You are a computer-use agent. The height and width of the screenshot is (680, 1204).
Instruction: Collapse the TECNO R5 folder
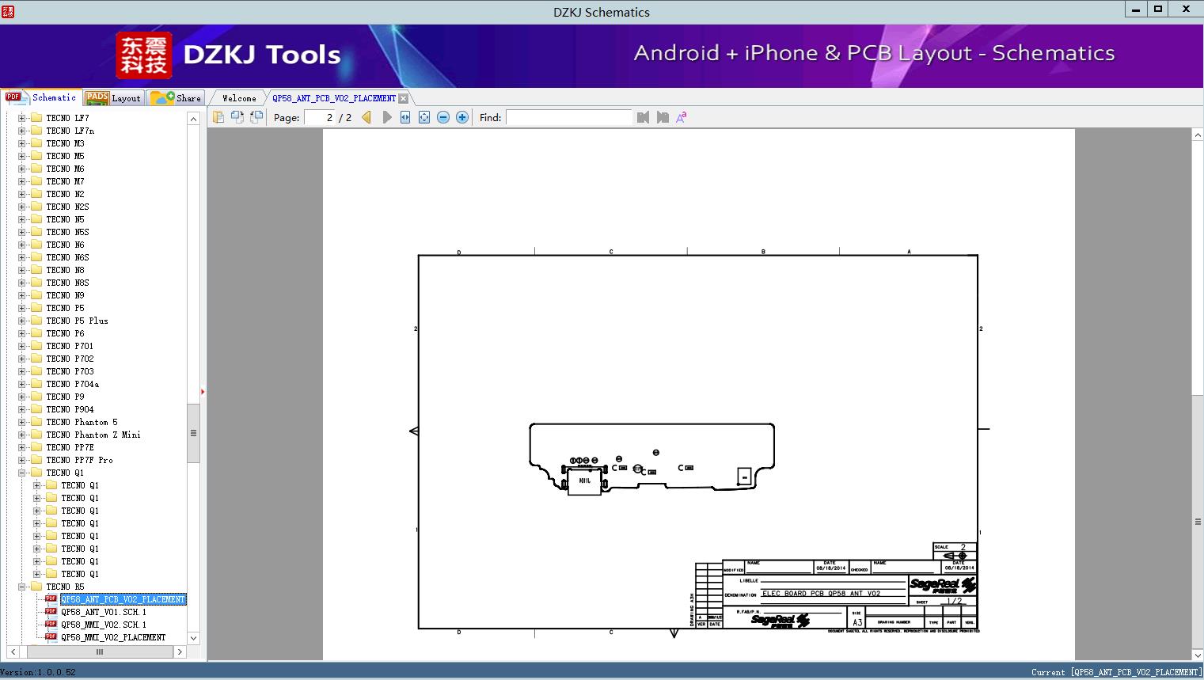22,587
